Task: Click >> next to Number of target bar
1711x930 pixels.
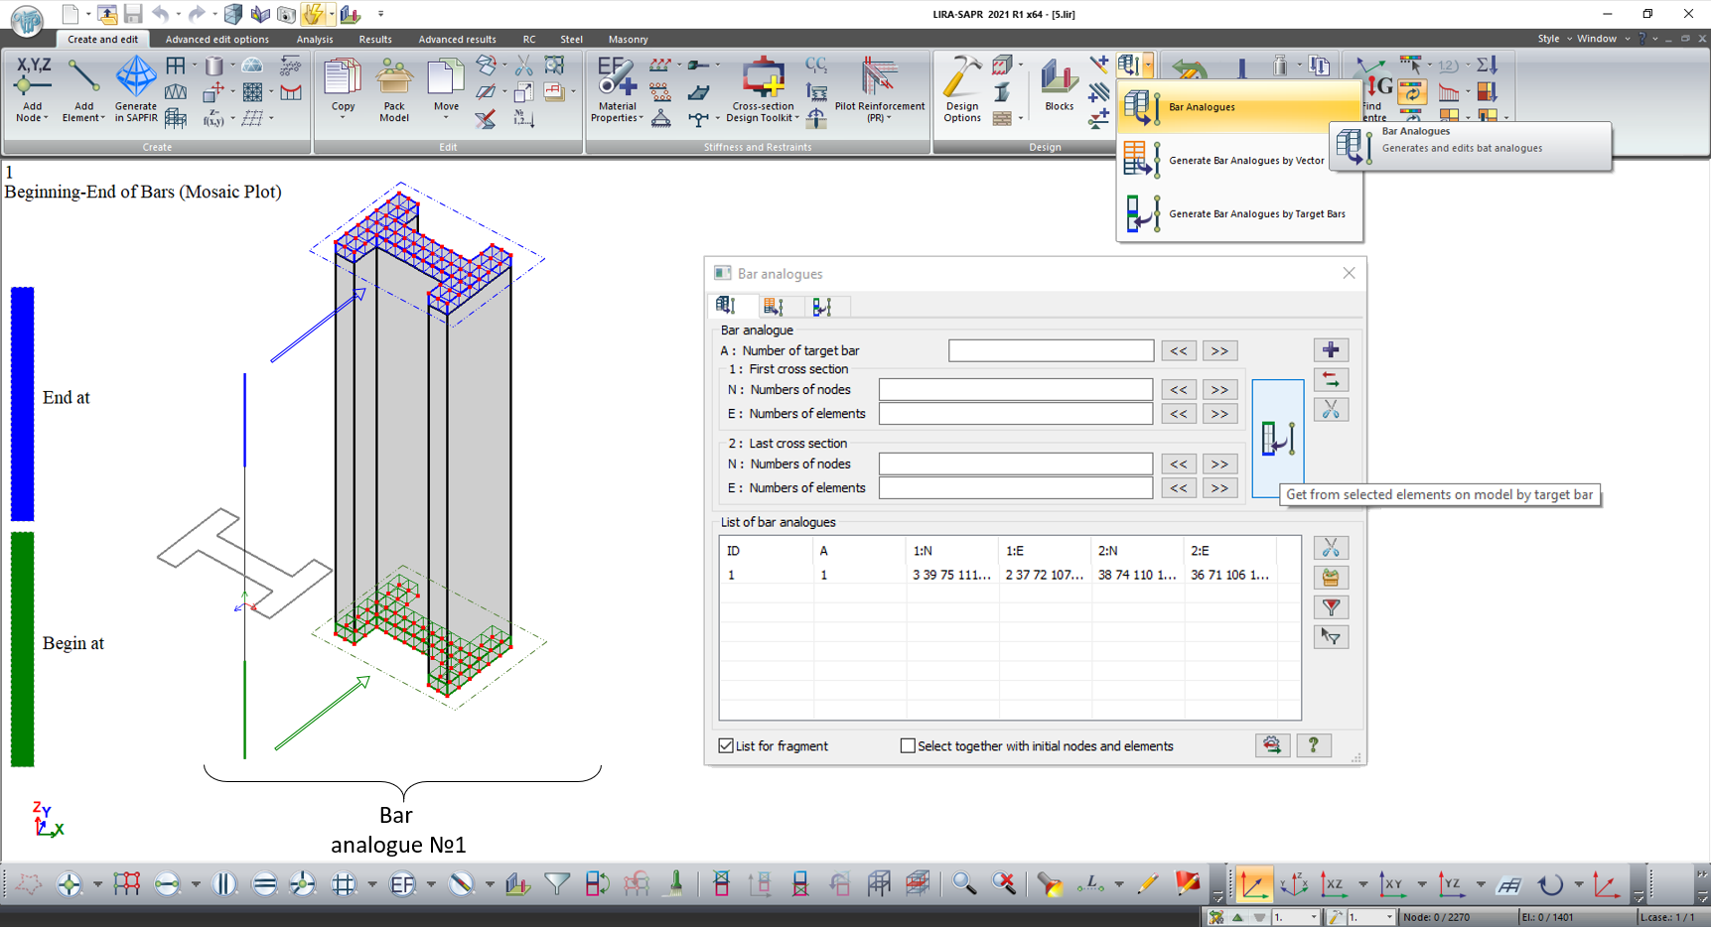Action: 1219,351
